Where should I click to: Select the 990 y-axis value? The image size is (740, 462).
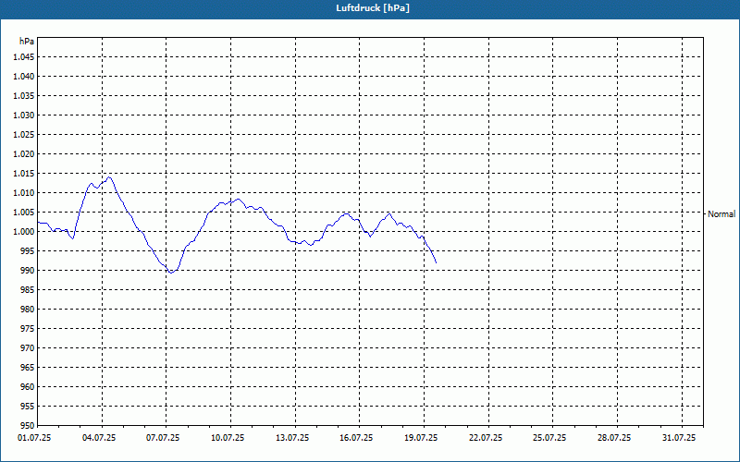(28, 270)
